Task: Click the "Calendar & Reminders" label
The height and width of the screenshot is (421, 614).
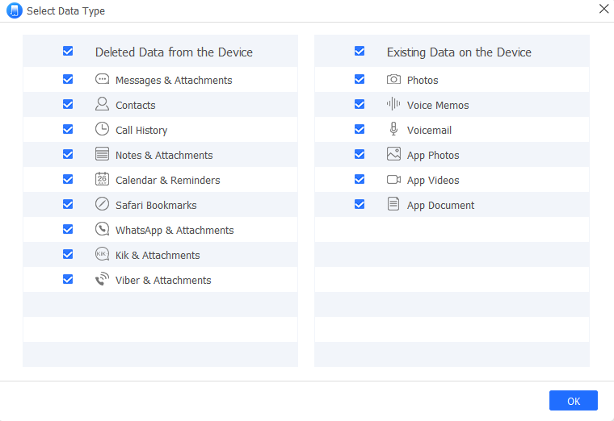Action: pyautogui.click(x=167, y=180)
